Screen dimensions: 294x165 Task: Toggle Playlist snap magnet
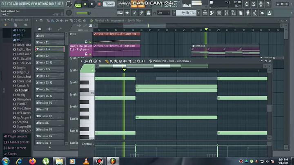(x=41, y=20)
